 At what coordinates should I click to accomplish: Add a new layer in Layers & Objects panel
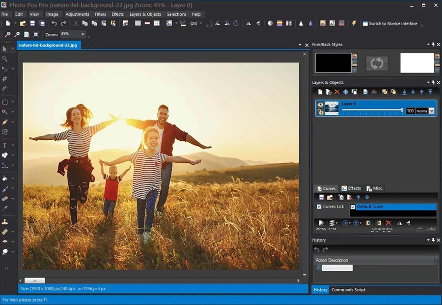(x=320, y=92)
